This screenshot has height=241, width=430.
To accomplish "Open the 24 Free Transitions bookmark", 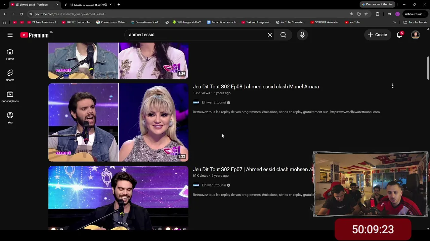I will [42, 22].
